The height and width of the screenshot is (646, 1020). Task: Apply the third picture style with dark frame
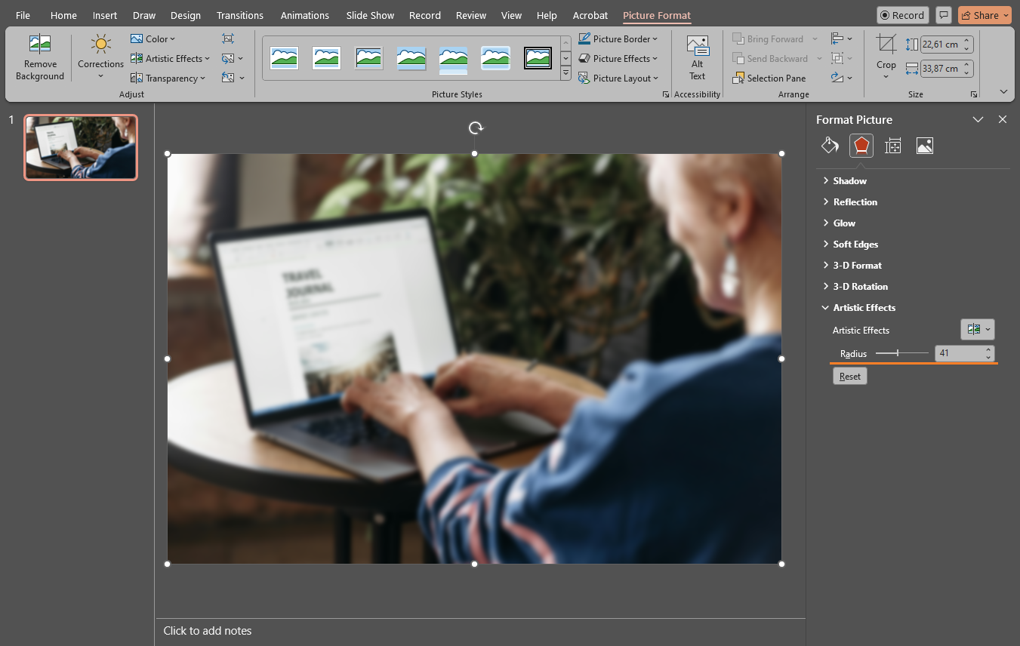[369, 58]
